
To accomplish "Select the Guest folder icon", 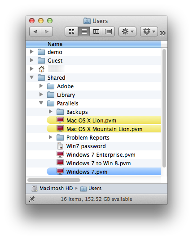I will 41,61.
